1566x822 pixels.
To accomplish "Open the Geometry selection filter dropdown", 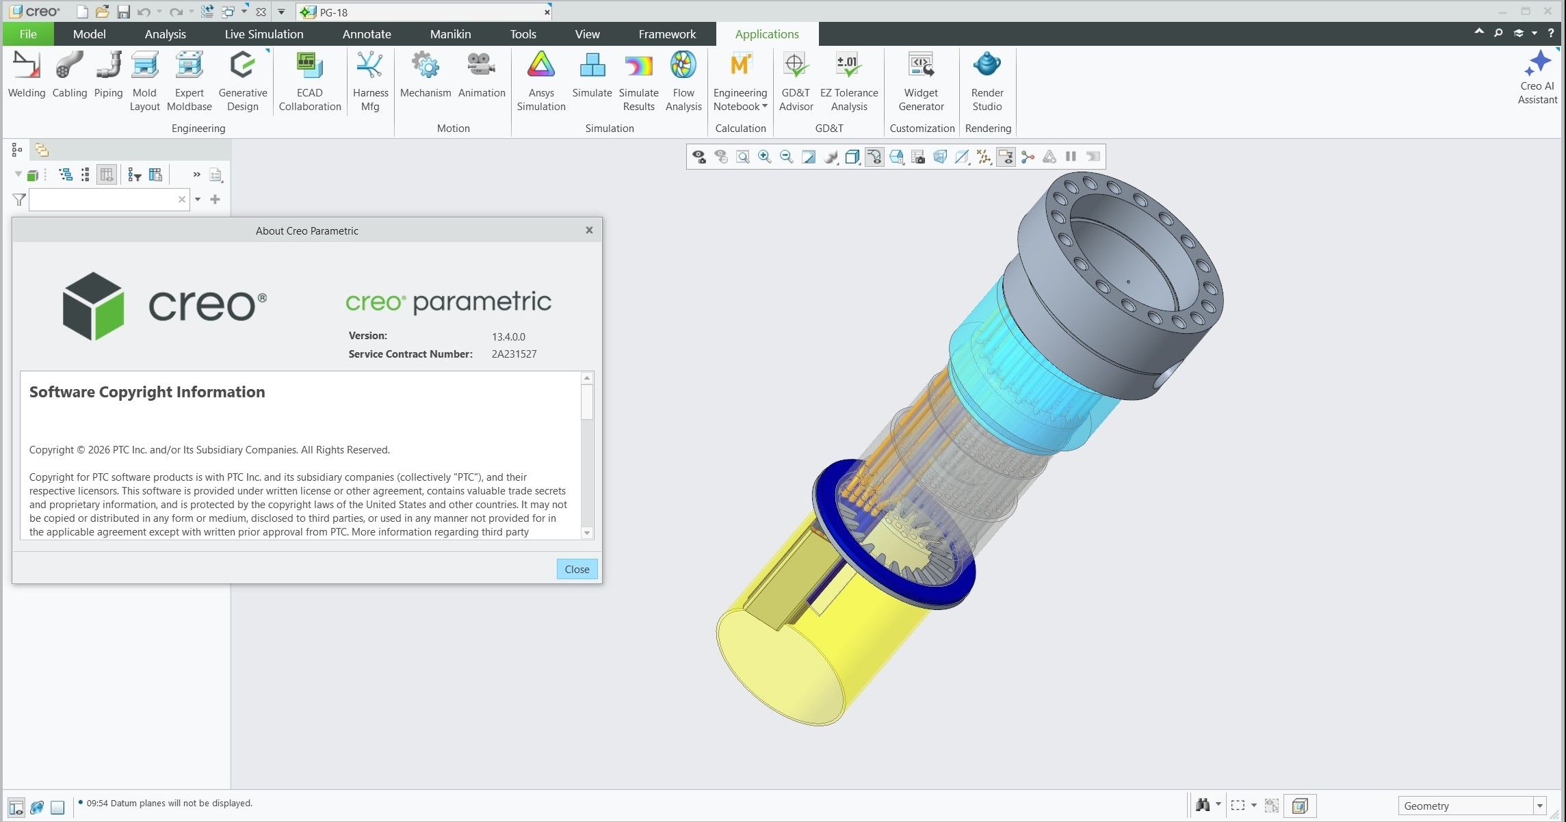I will pos(1539,806).
